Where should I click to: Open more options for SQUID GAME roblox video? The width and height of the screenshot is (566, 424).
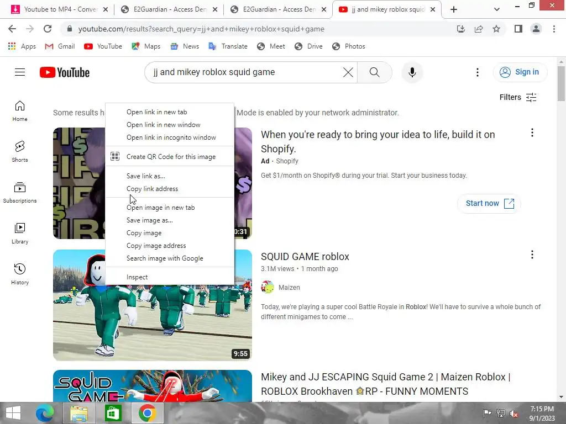(532, 255)
